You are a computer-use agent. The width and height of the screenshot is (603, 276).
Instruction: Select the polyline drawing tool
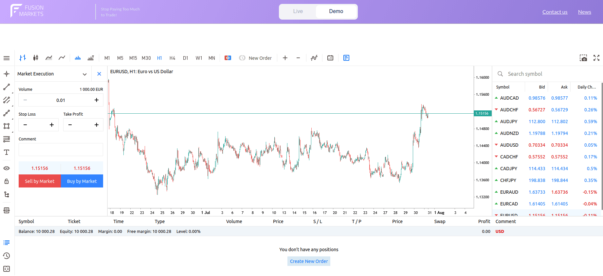point(7,113)
